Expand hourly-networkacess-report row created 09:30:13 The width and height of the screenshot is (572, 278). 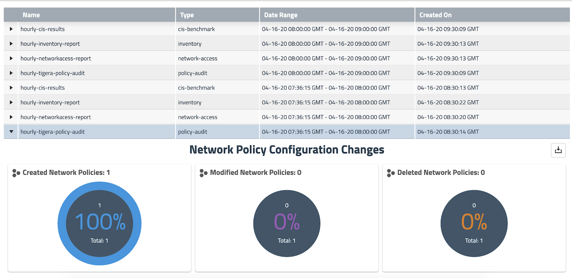click(11, 58)
